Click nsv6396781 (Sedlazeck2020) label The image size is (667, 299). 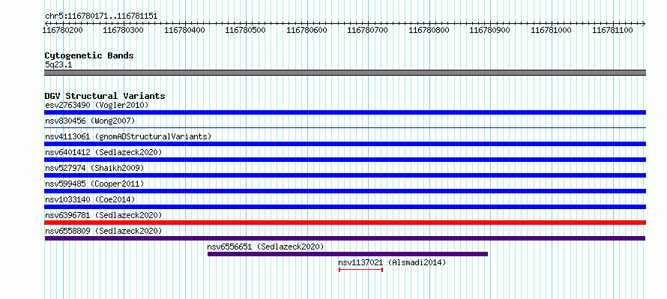point(103,215)
